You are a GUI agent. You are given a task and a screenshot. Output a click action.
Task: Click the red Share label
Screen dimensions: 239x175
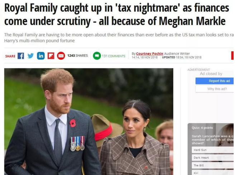point(10,56)
